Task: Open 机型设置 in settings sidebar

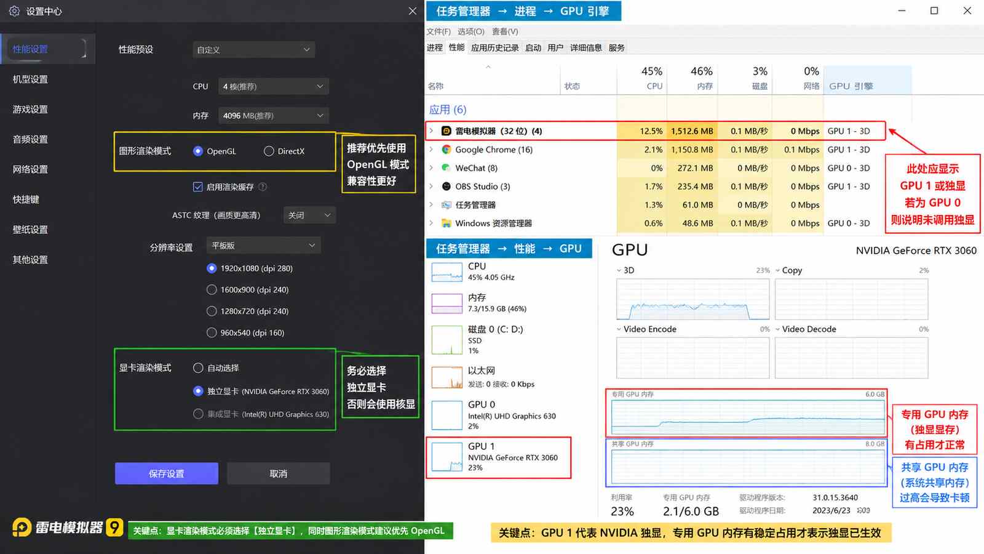Action: coord(30,79)
